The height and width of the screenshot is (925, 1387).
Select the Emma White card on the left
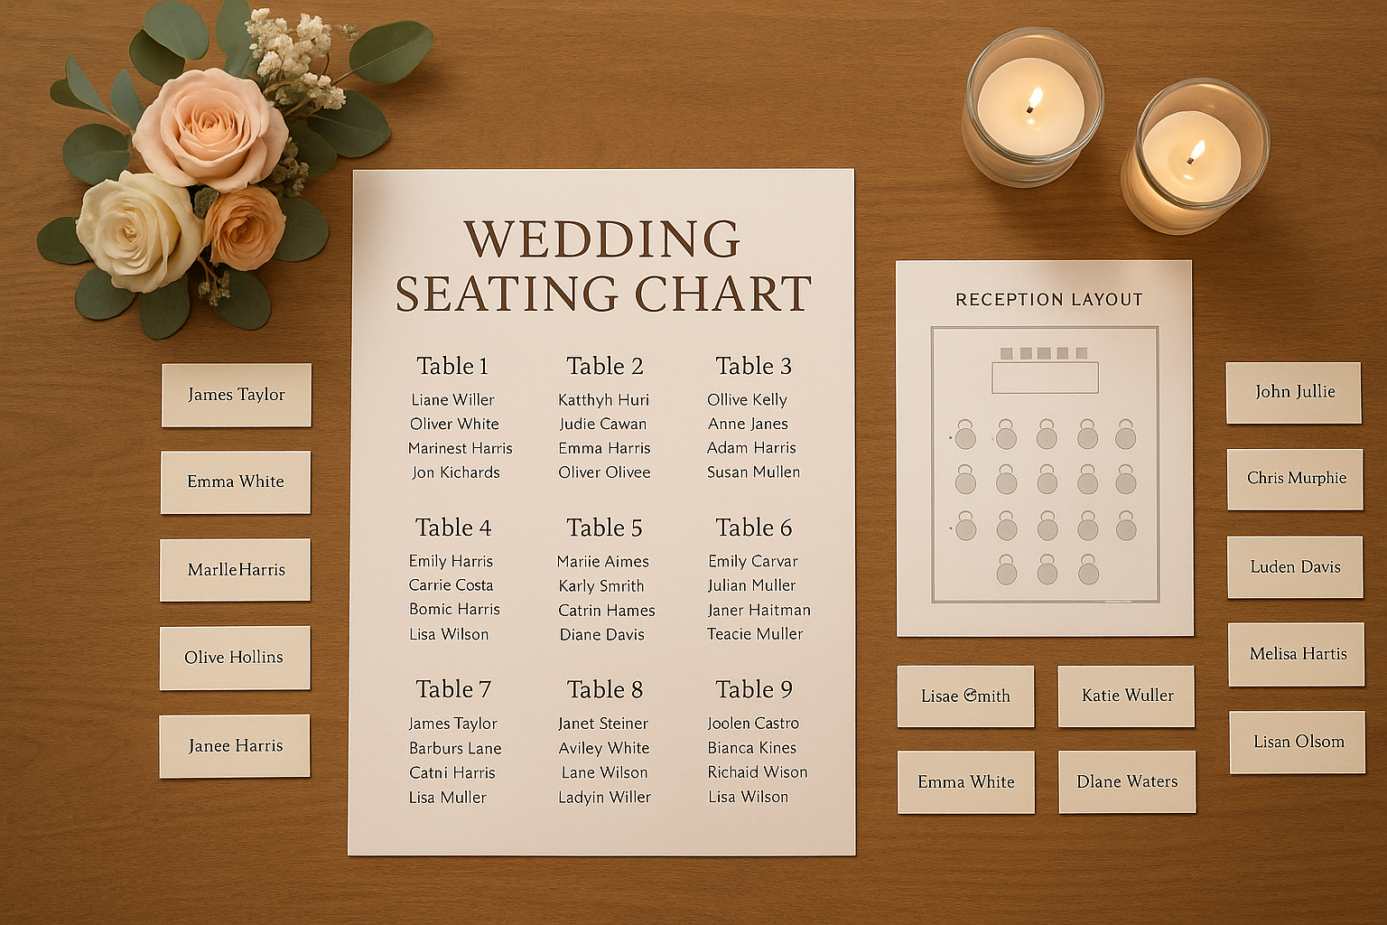[x=235, y=481]
